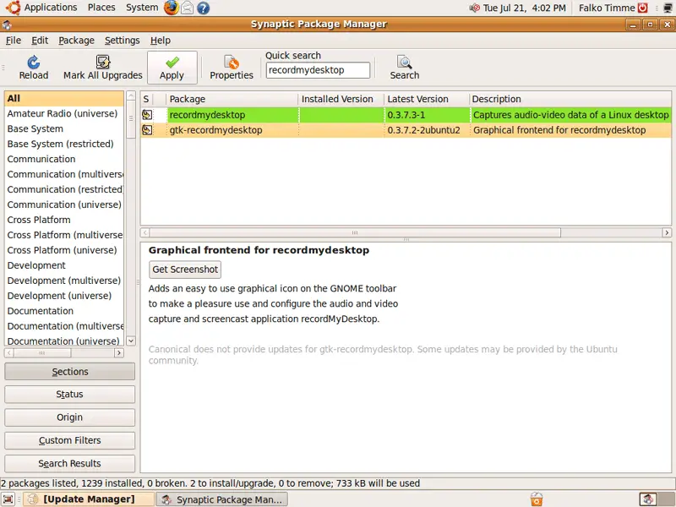This screenshot has width=676, height=507.
Task: Select the Documentation section
Action: tap(64, 310)
